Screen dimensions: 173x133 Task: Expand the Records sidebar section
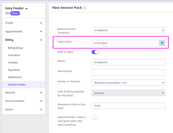tap(23, 93)
